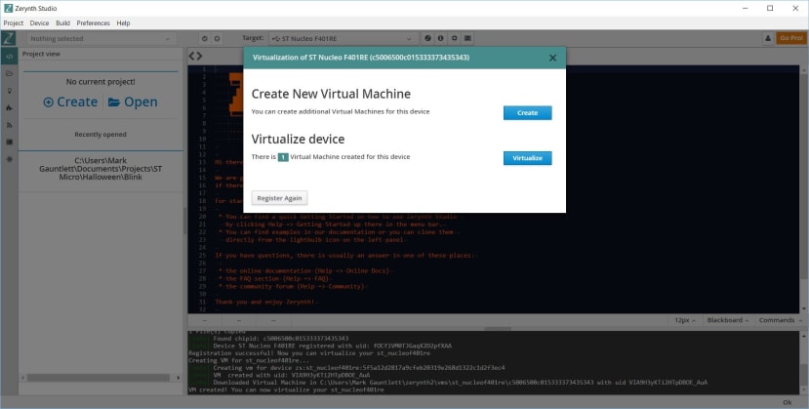Click the verify project round icon
Screen dimensions: 809x409
coord(205,39)
